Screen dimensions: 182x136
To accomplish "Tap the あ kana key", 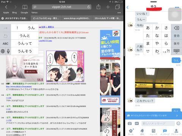I will [x=148, y=28].
